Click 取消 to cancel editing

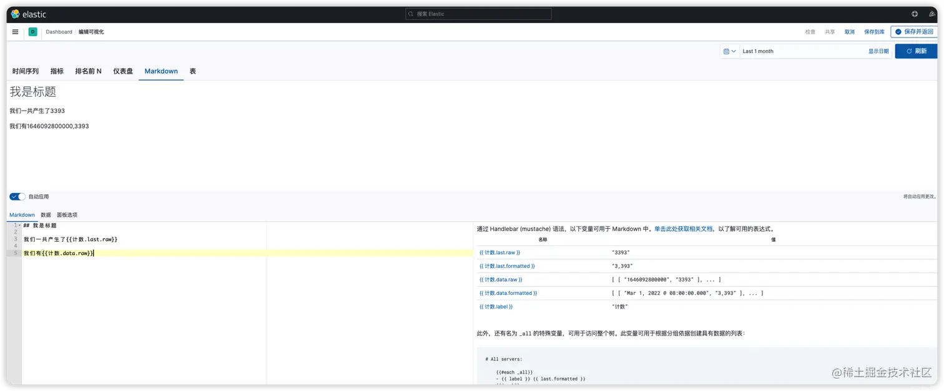[850, 32]
